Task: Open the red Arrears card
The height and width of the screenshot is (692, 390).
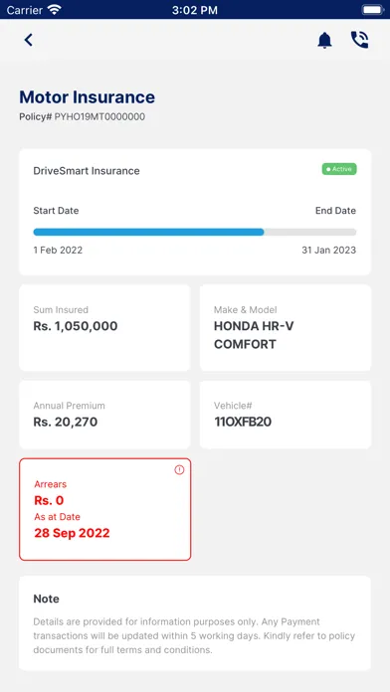Action: pyautogui.click(x=104, y=509)
